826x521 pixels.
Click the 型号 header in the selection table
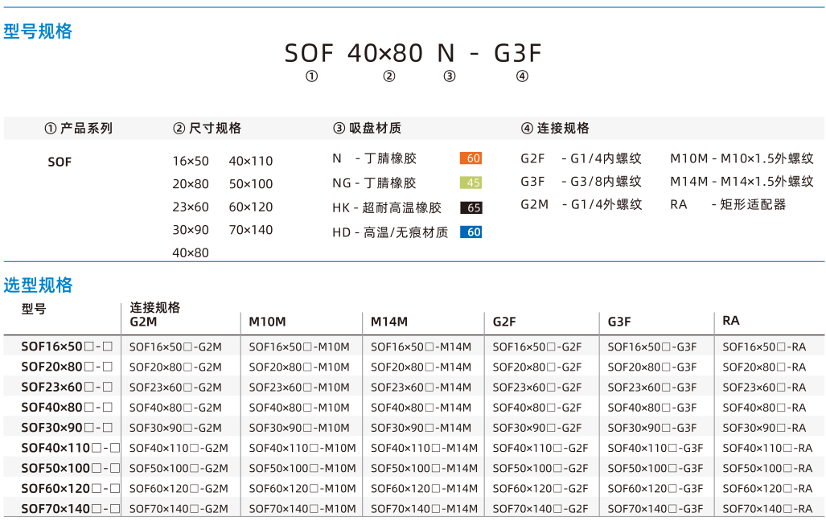click(x=34, y=310)
